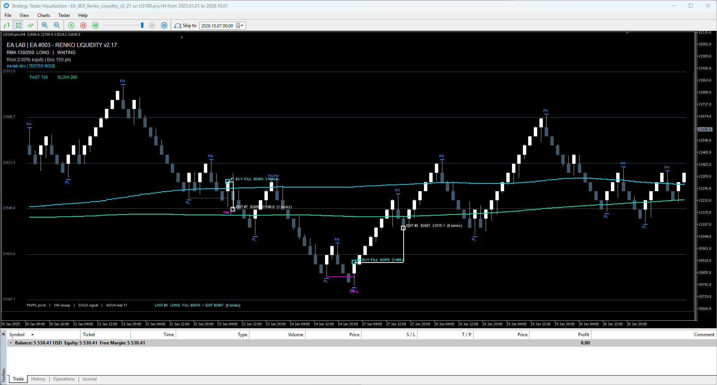Open the Skip to date dropdown calendar
Screen dimensions: 717x385
[240, 26]
